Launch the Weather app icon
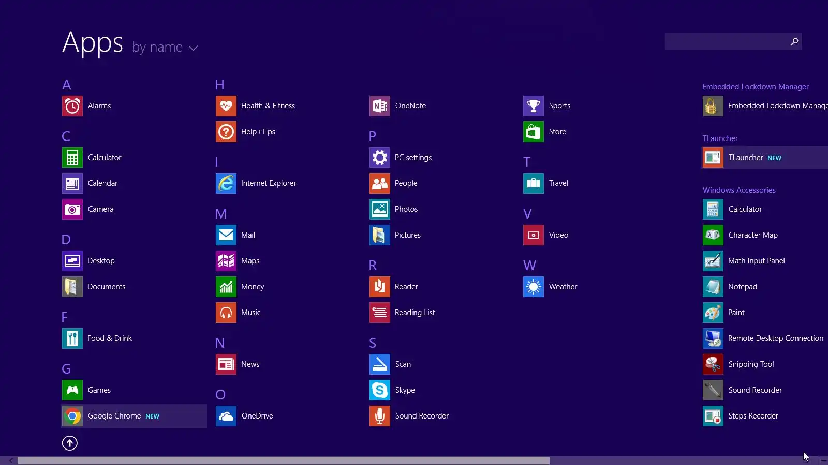Screen dimensions: 828x465 [534, 287]
